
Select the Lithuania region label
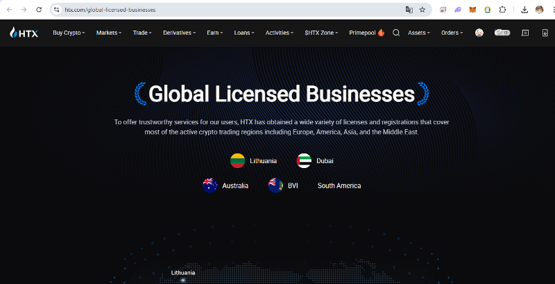click(x=263, y=161)
